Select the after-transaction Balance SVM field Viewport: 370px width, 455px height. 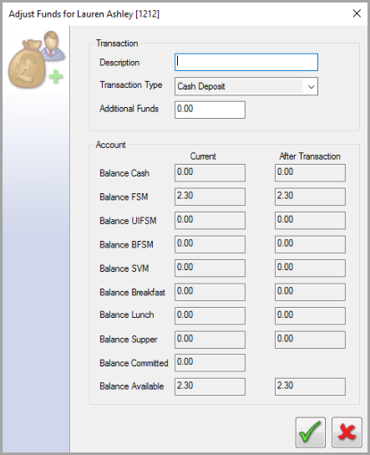(x=310, y=268)
